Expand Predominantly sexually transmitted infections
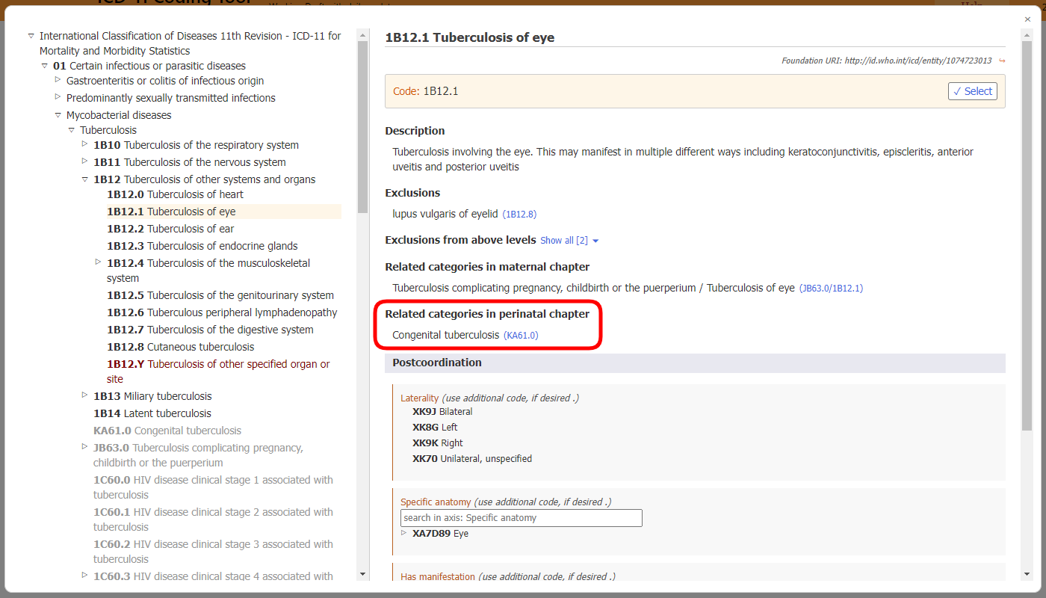 click(58, 96)
